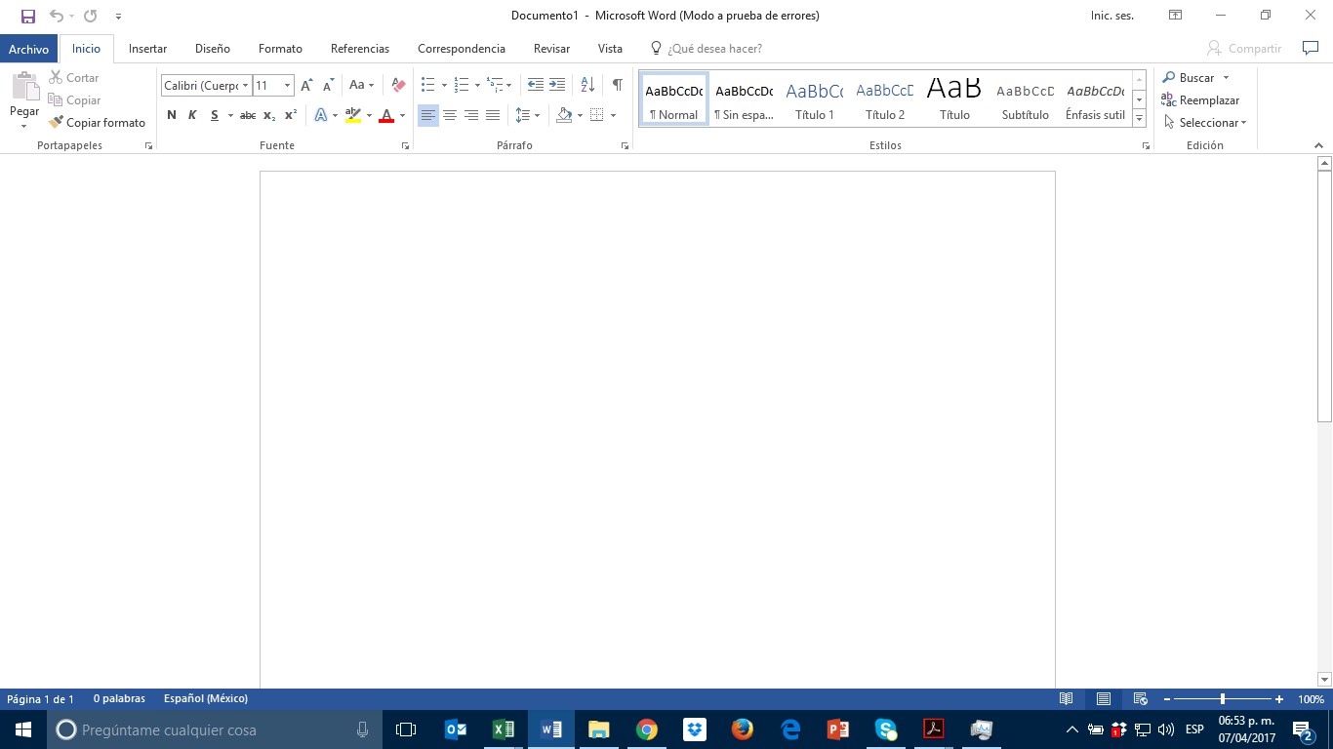Click Inic. ses. sign-in link

point(1112,16)
